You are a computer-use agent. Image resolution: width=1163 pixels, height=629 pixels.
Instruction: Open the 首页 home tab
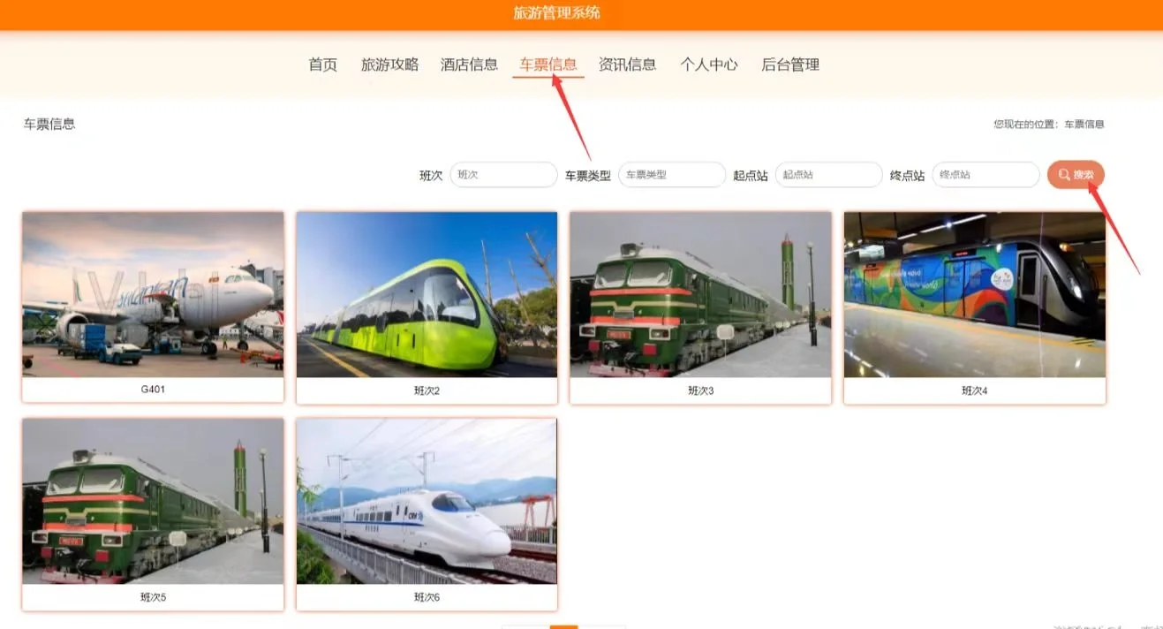[322, 64]
